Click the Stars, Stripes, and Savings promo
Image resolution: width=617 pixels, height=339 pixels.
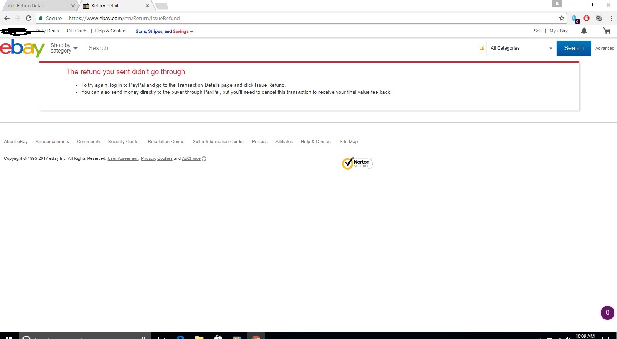point(164,31)
